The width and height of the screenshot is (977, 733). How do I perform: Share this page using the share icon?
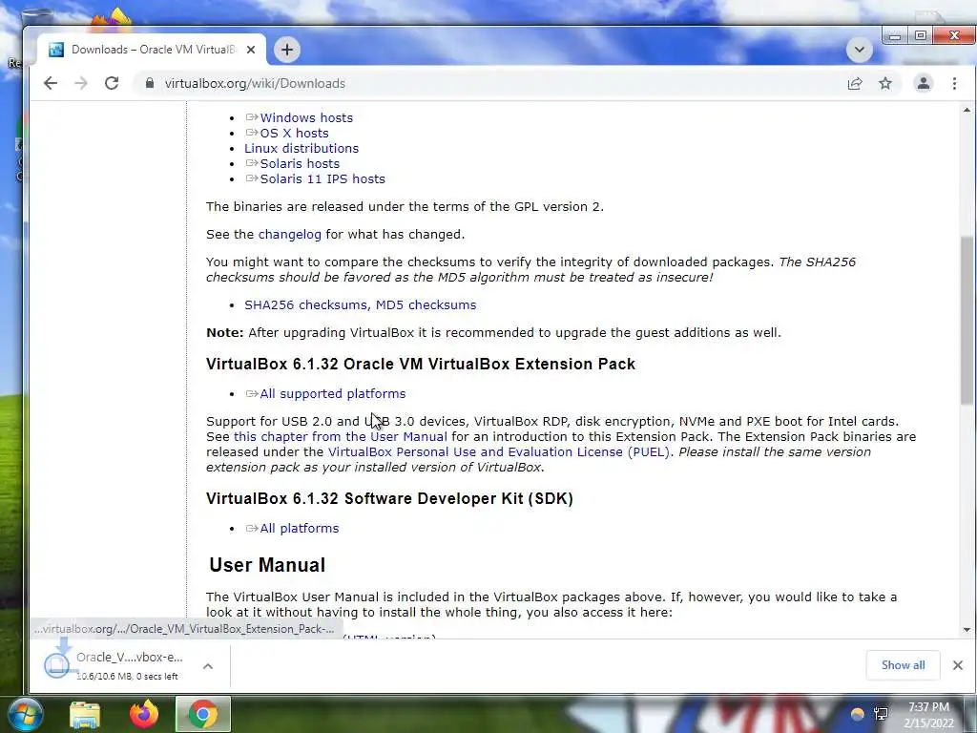[855, 83]
